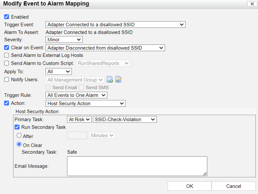This screenshot has height=194, width=258.
Task: Toggle the Clear on Event checkbox
Action: pos(6,48)
